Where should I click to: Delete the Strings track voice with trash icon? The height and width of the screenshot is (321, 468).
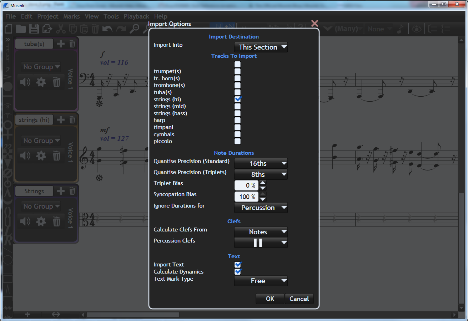coord(56,221)
